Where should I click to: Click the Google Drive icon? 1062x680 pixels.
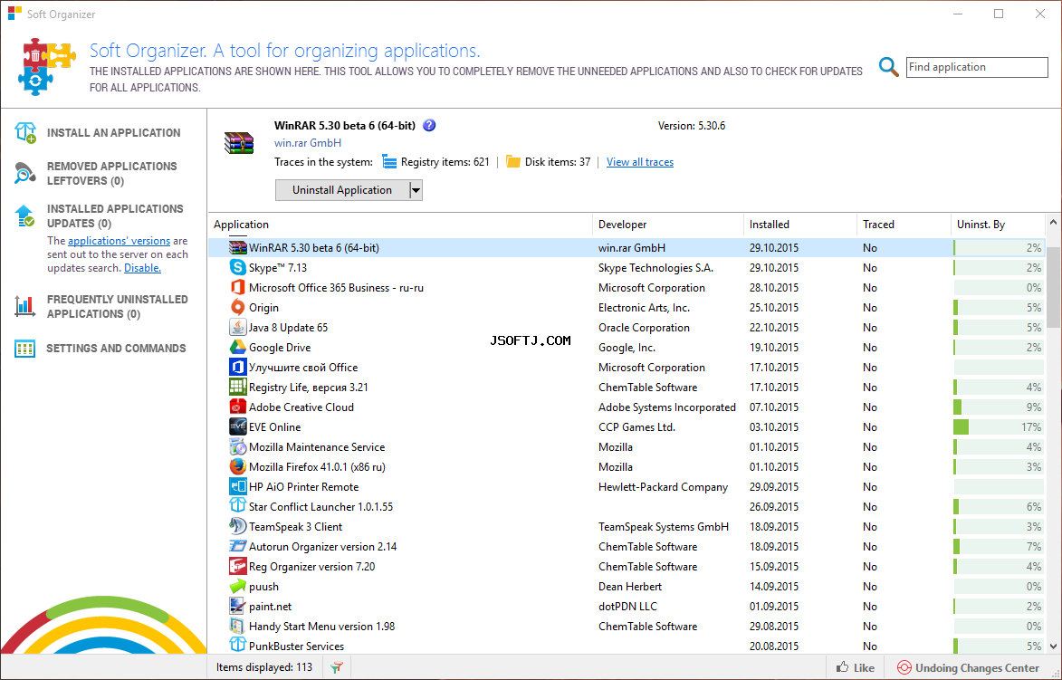pyautogui.click(x=238, y=348)
